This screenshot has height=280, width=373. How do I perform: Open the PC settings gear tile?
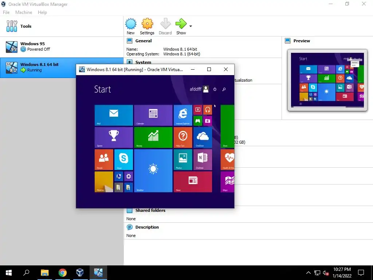pos(129,176)
